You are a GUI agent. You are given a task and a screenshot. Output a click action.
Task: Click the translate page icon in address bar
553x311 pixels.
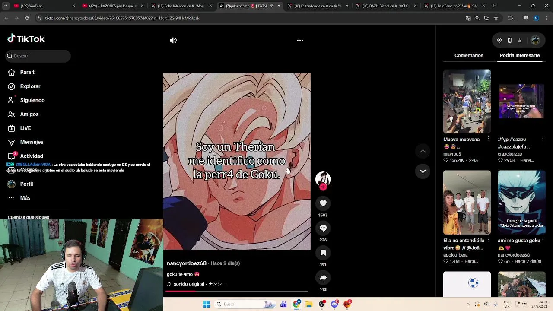(x=468, y=18)
